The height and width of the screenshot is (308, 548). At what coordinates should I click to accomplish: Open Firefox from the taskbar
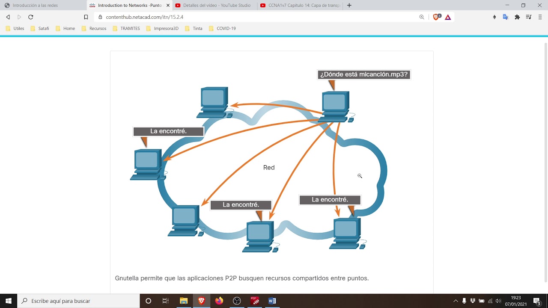[219, 301]
